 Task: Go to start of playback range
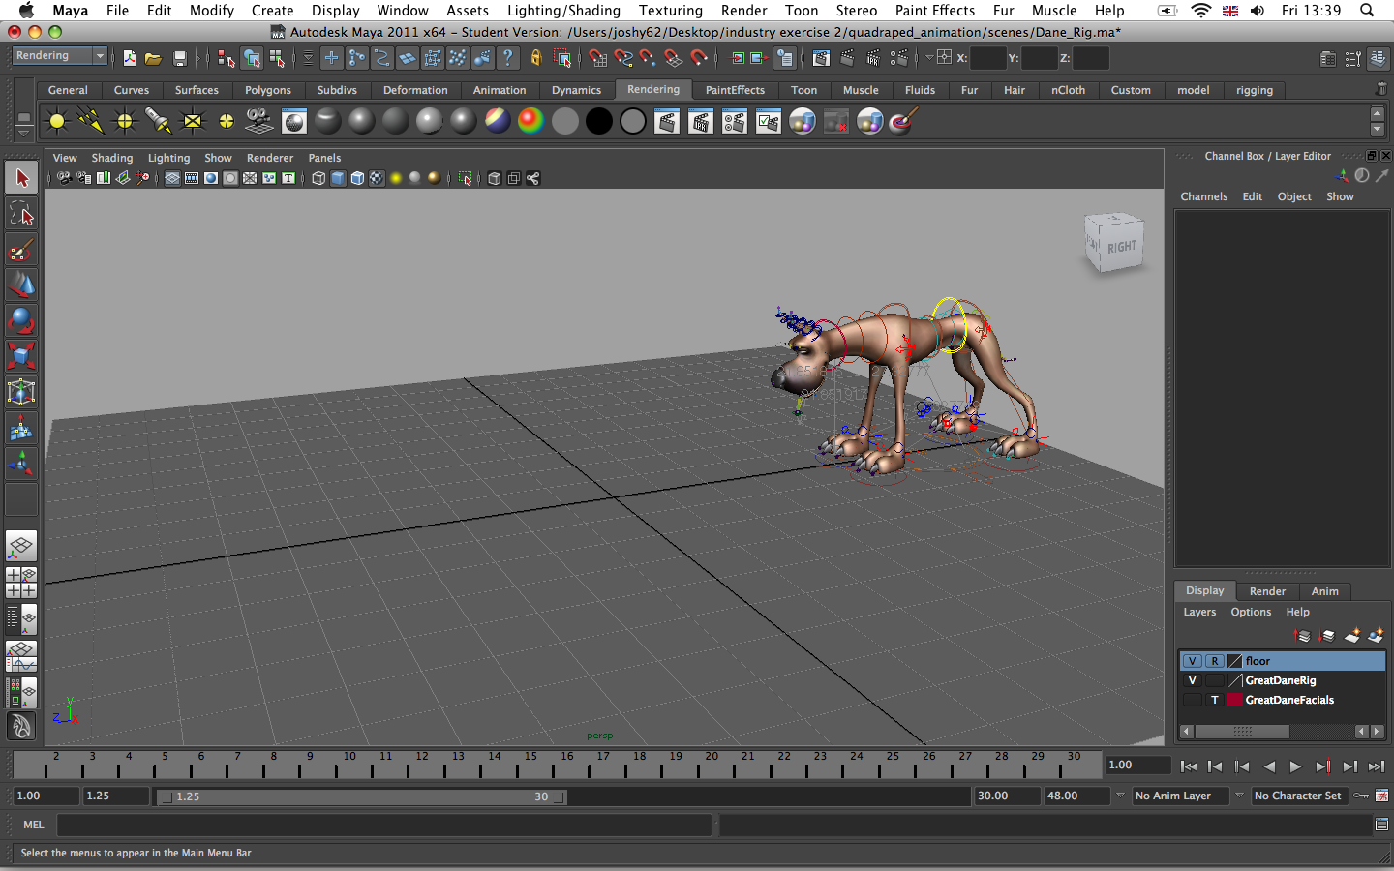[1188, 766]
